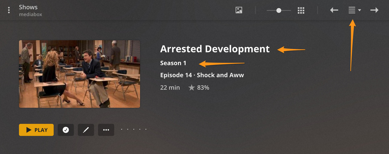389x154 pixels.
Task: Click the 83% star rating
Action: tap(199, 87)
